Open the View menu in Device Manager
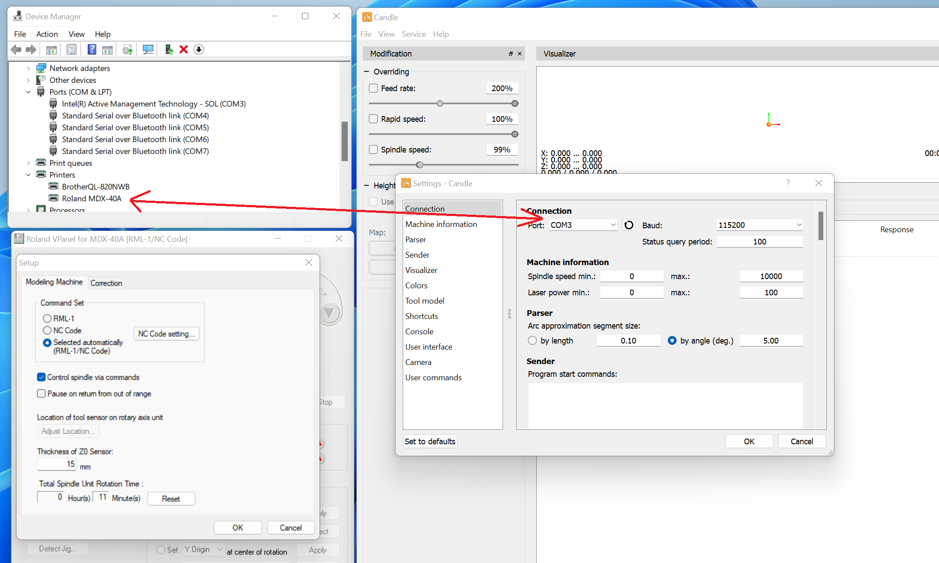 coord(77,34)
